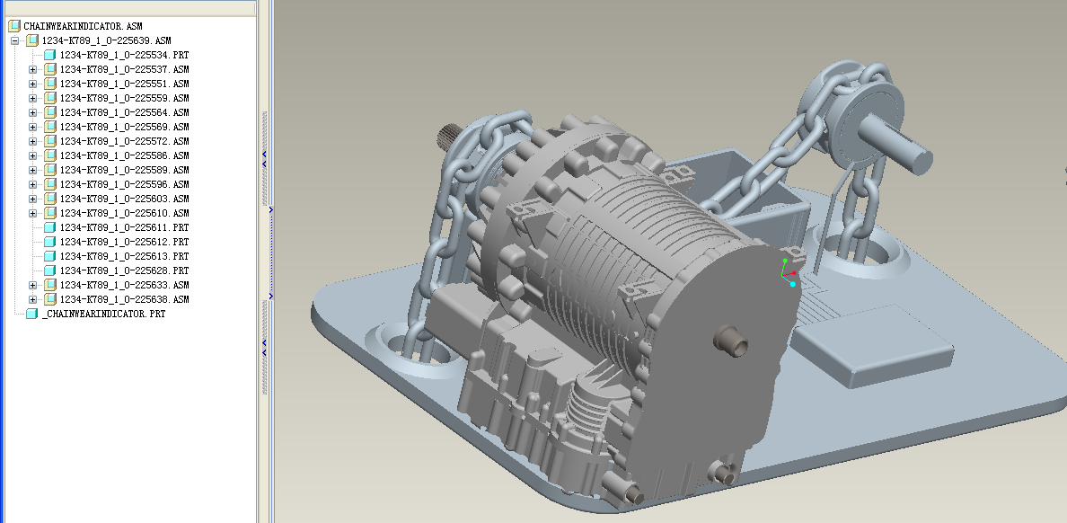Select 1234-K789_1_0-225534.PRT label
1067x523 pixels.
pyautogui.click(x=125, y=55)
